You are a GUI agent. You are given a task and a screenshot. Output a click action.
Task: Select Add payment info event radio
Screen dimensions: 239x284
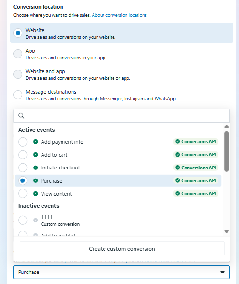tap(22, 142)
